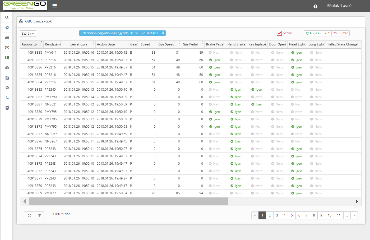Select row with ID 40913383
Viewport: 370px width, 240px height.
(191, 90)
